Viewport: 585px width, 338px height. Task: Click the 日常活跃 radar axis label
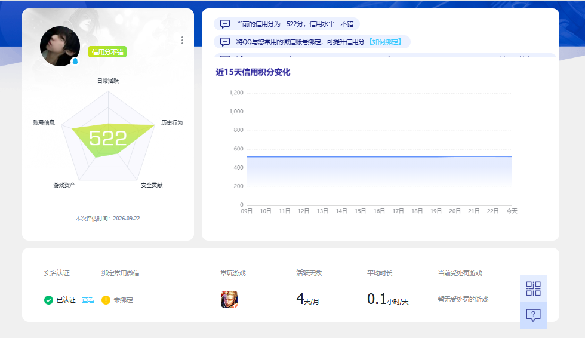pyautogui.click(x=108, y=81)
